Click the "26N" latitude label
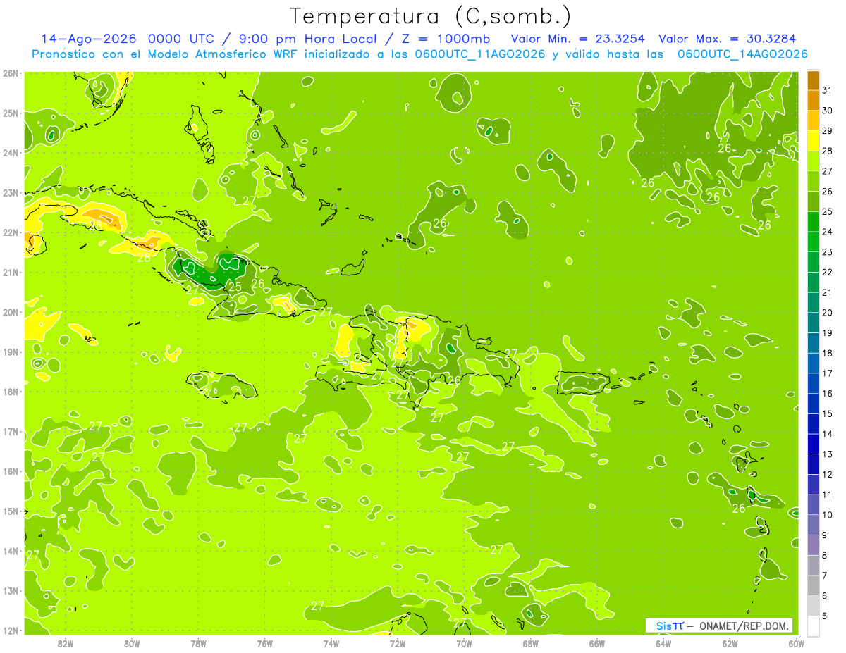Viewport: 846px width, 653px height. [x=11, y=73]
